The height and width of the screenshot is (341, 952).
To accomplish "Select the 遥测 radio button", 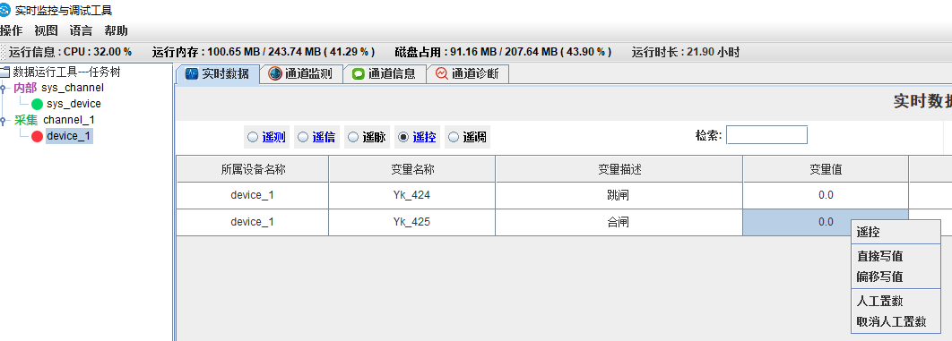I will point(253,138).
